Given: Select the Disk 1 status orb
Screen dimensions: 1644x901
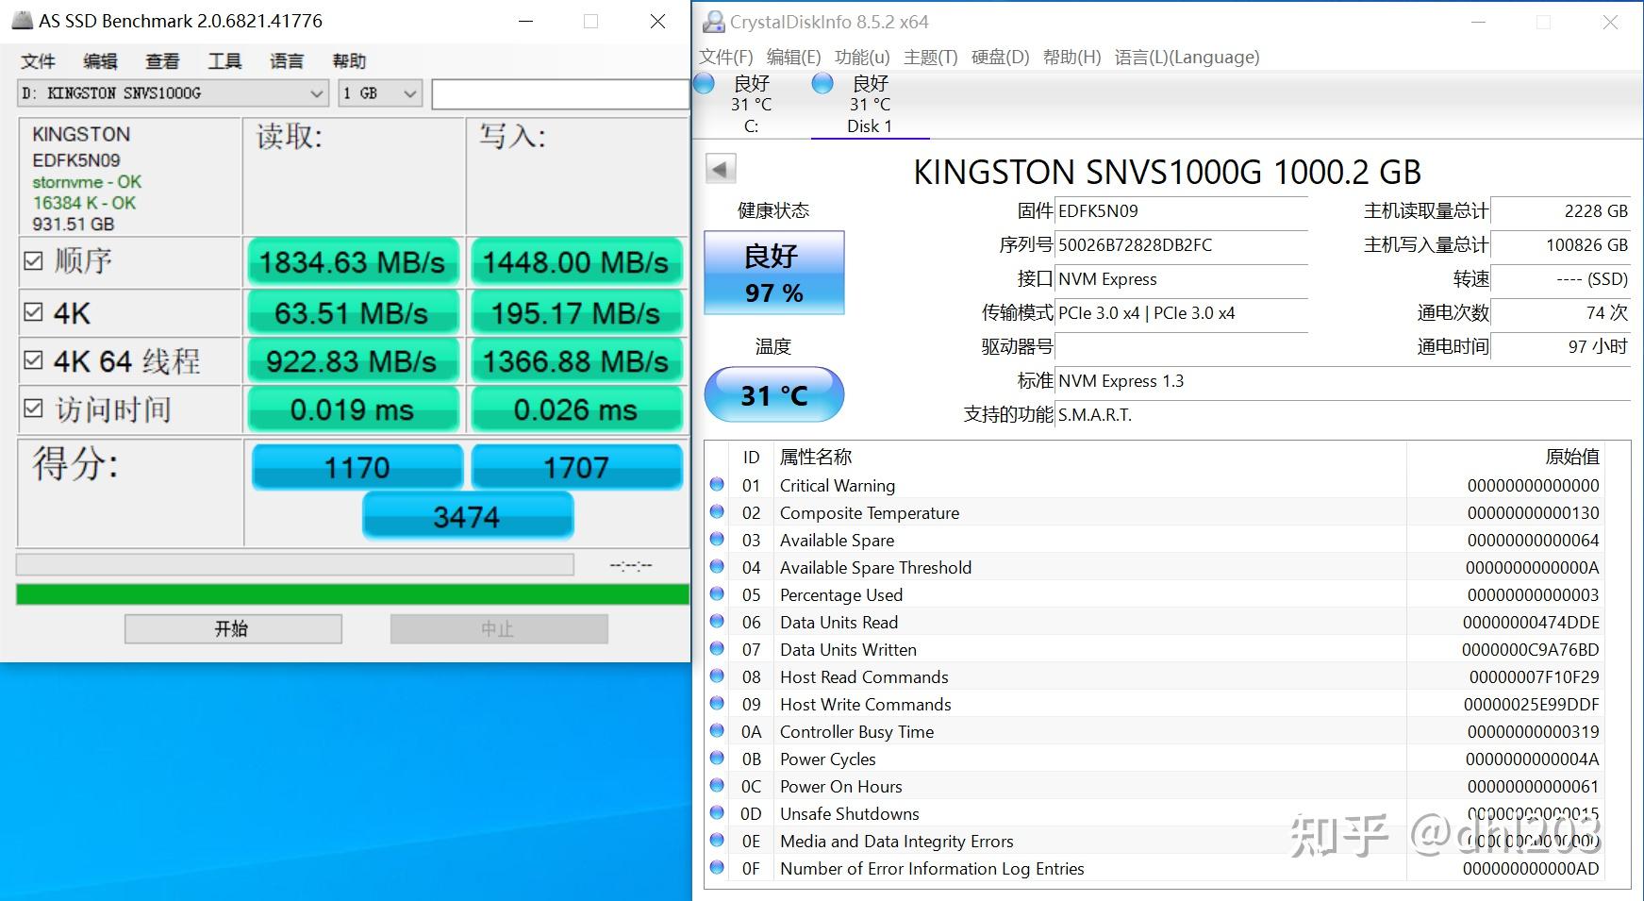Looking at the screenshot, I should click(x=822, y=83).
